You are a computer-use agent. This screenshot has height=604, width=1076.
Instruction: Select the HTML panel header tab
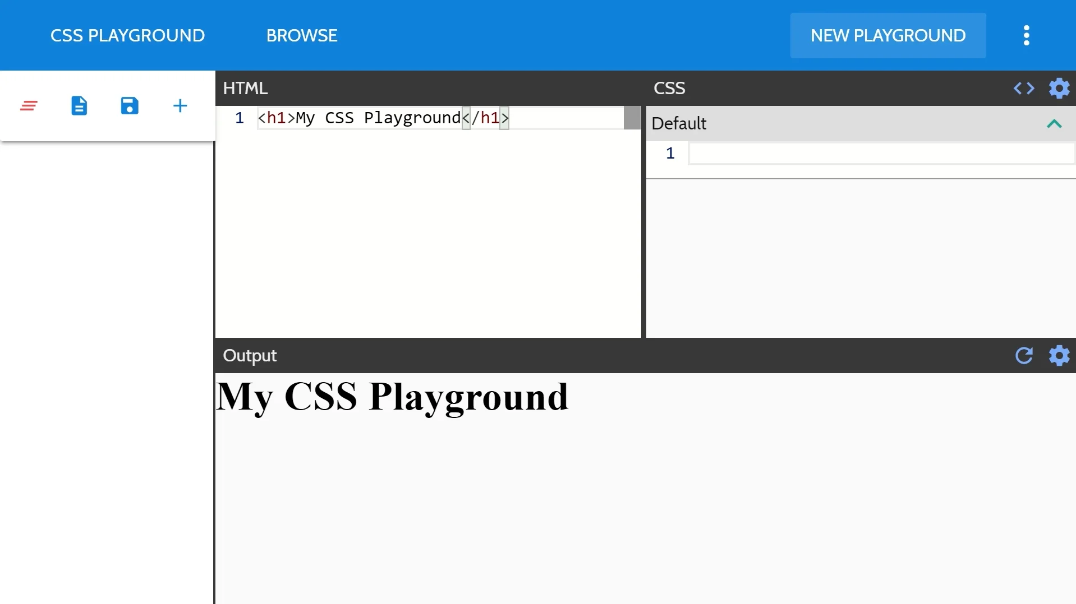pyautogui.click(x=245, y=88)
